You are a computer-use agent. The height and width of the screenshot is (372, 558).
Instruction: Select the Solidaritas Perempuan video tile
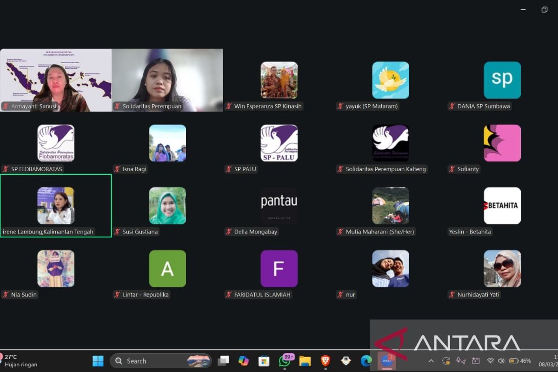coord(167,80)
